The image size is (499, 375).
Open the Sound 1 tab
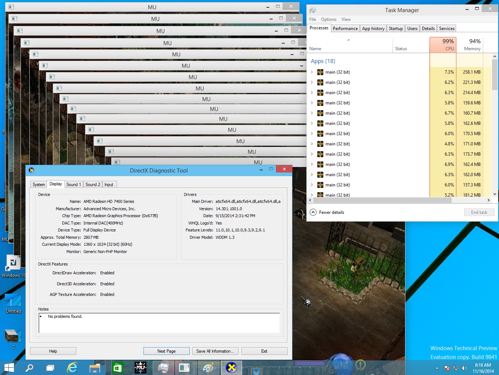[74, 185]
